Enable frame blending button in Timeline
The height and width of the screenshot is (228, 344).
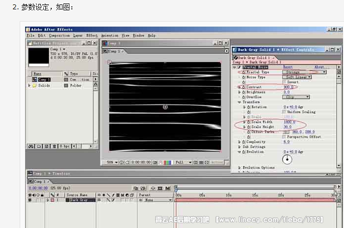click(160, 188)
